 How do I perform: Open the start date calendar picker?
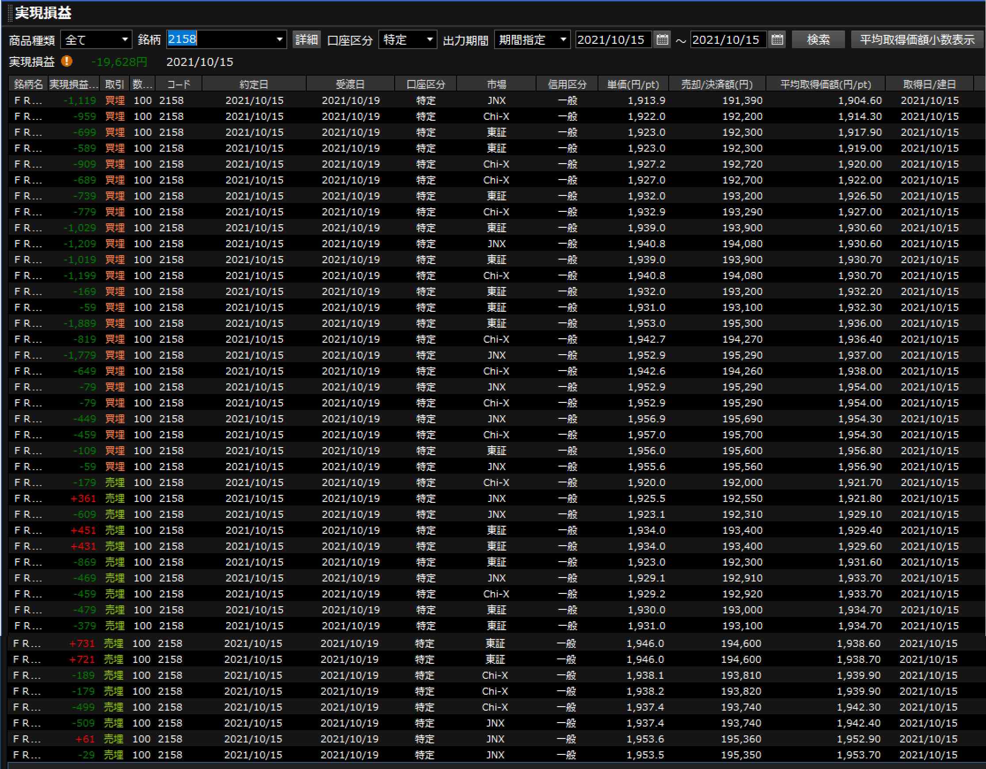coord(662,40)
